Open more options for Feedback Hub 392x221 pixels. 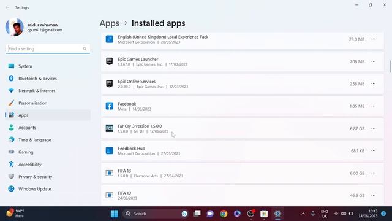pyautogui.click(x=373, y=150)
